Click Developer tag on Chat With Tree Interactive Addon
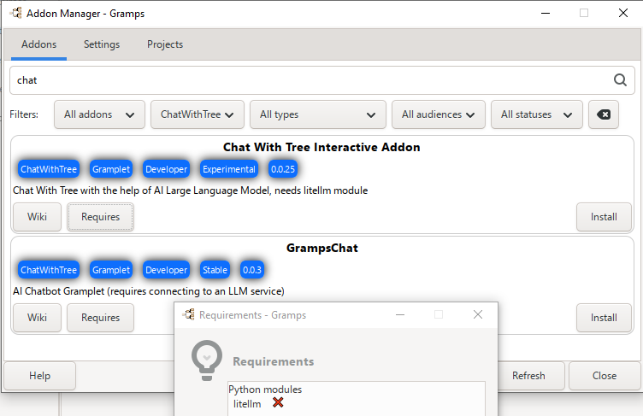This screenshot has height=416, width=643. tap(166, 169)
